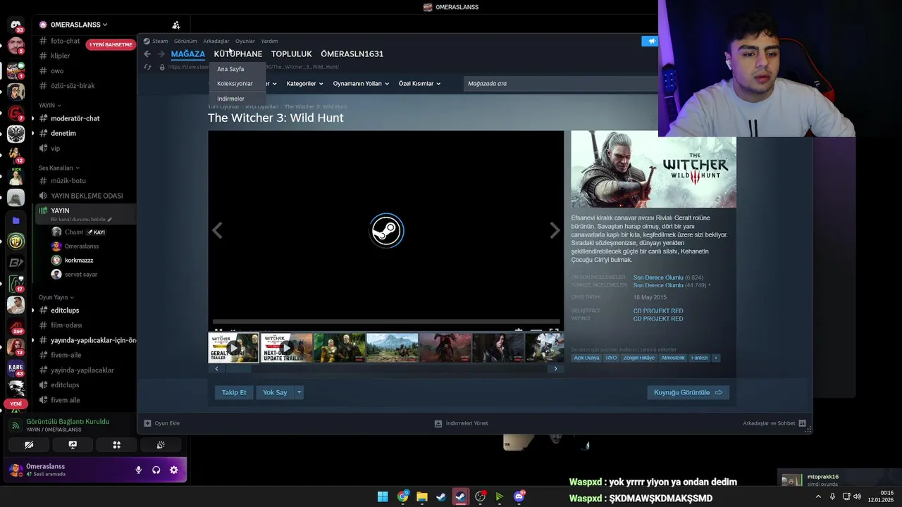Viewport: 902px width, 507px height.
Task: Add more tags with plus button
Action: (716, 358)
